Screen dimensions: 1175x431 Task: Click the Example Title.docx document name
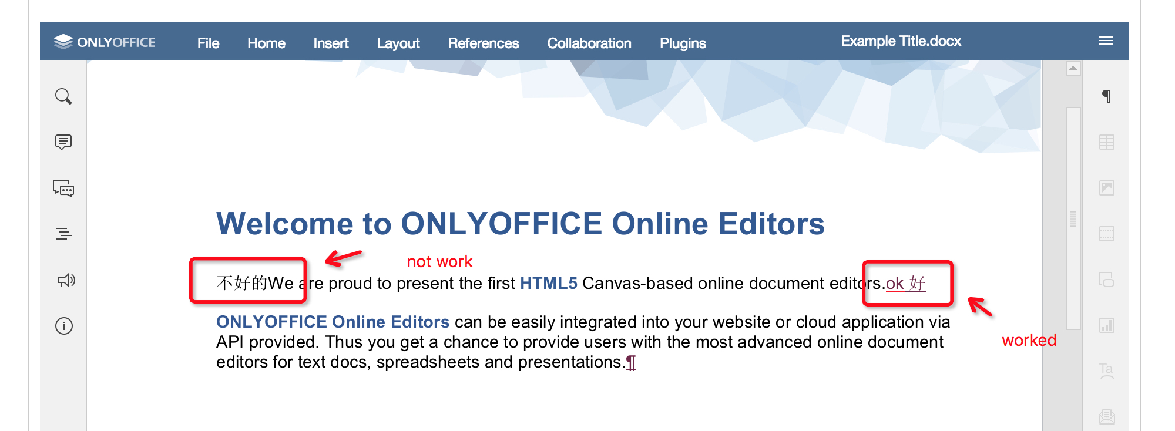(901, 41)
